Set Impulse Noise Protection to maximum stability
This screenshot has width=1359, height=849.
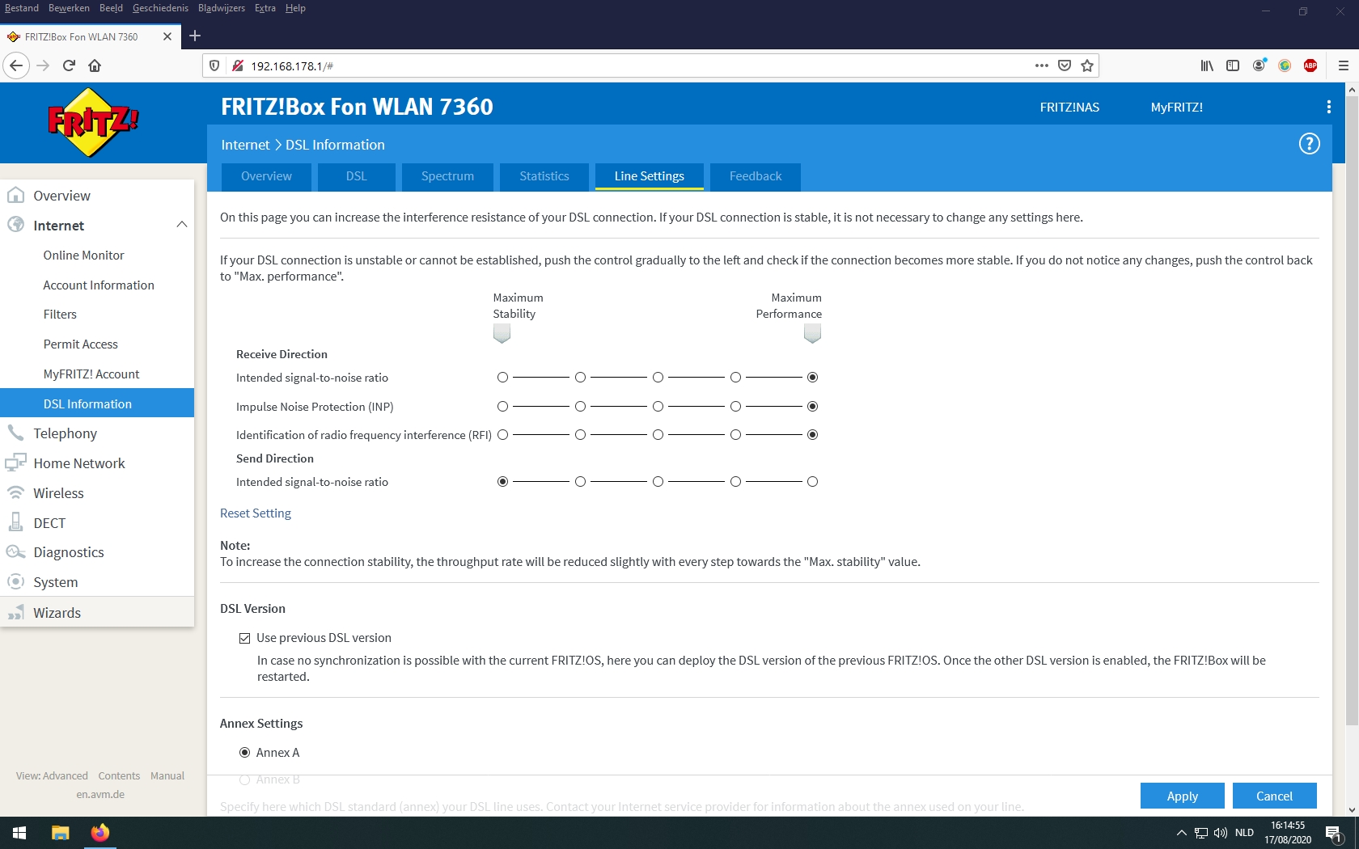(502, 407)
